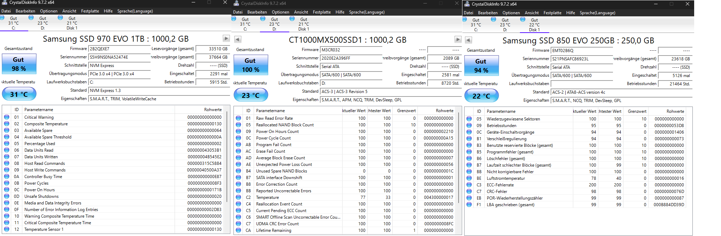
Task: Click next disk arrow in CT1000MX500SSD1 window
Action: (458, 40)
